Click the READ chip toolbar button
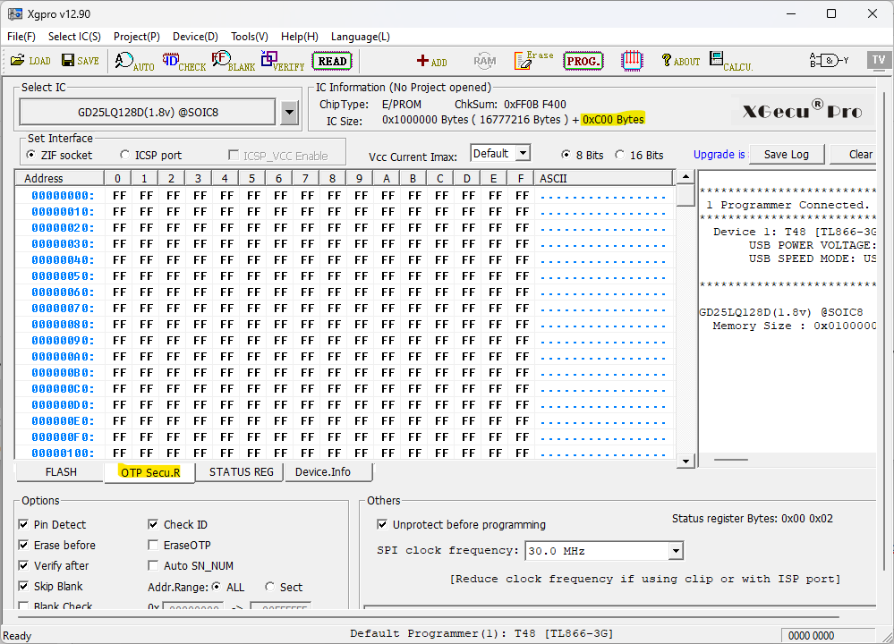 click(332, 61)
